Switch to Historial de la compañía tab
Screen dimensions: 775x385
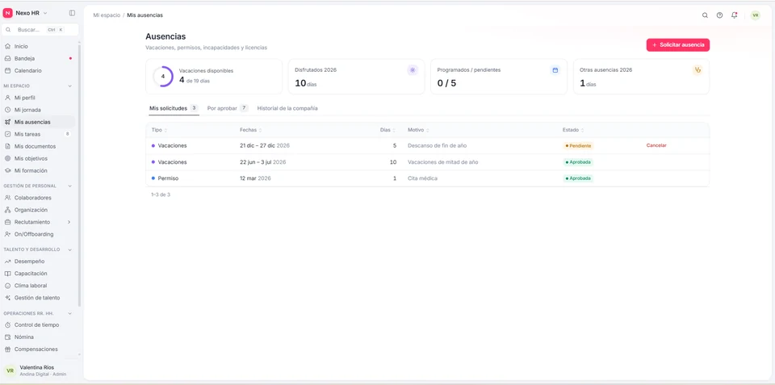(x=287, y=107)
